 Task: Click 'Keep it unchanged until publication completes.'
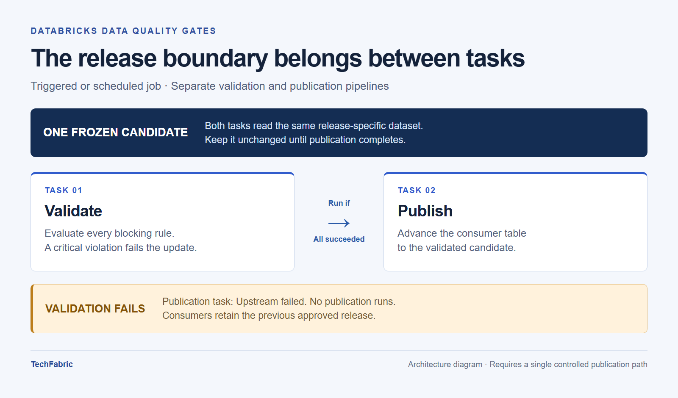tap(305, 140)
